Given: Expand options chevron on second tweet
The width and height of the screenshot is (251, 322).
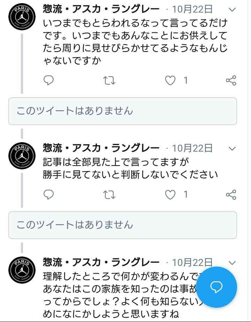Looking at the screenshot, I should click(232, 148).
